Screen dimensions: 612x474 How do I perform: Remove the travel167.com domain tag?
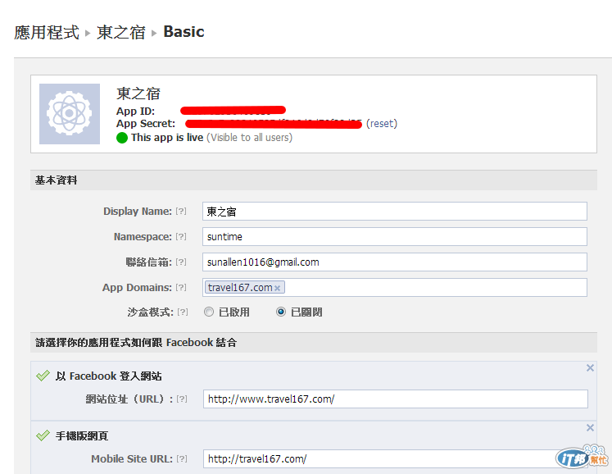pyautogui.click(x=277, y=289)
